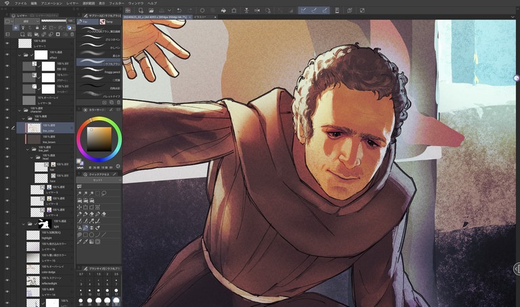Choose brush size 50

[x=116, y=302]
